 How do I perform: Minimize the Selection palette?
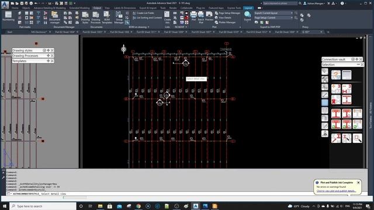pos(358,65)
